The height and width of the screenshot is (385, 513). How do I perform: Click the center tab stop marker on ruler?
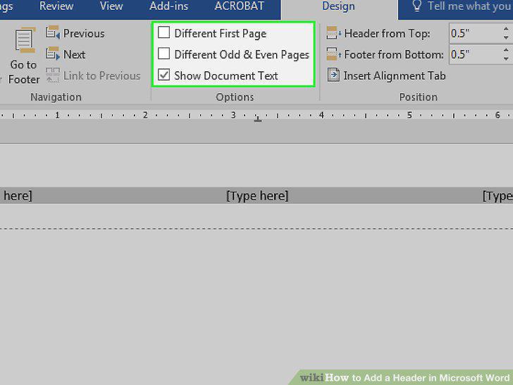pyautogui.click(x=258, y=119)
